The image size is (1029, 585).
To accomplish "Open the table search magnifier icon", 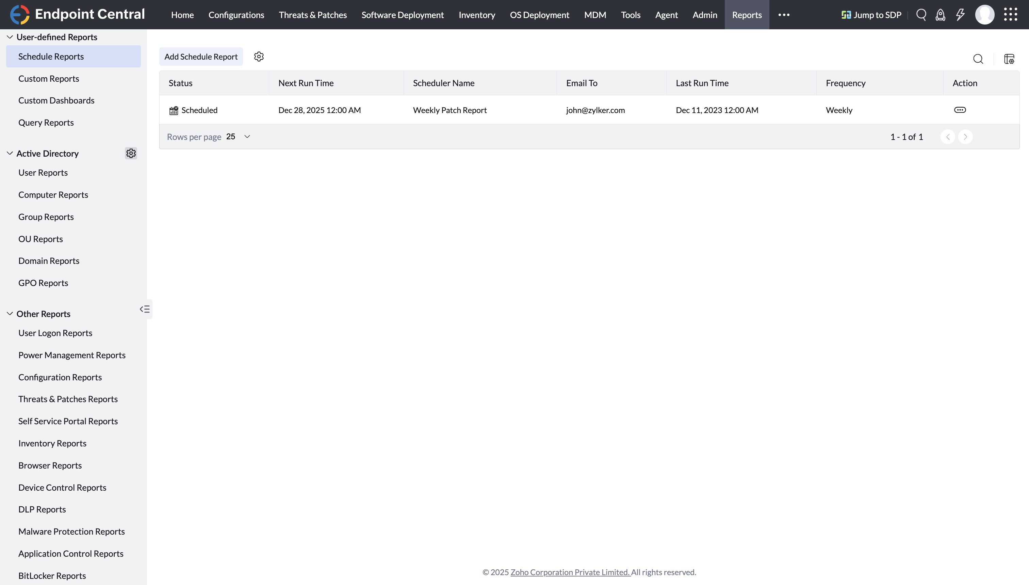I will click(x=978, y=59).
